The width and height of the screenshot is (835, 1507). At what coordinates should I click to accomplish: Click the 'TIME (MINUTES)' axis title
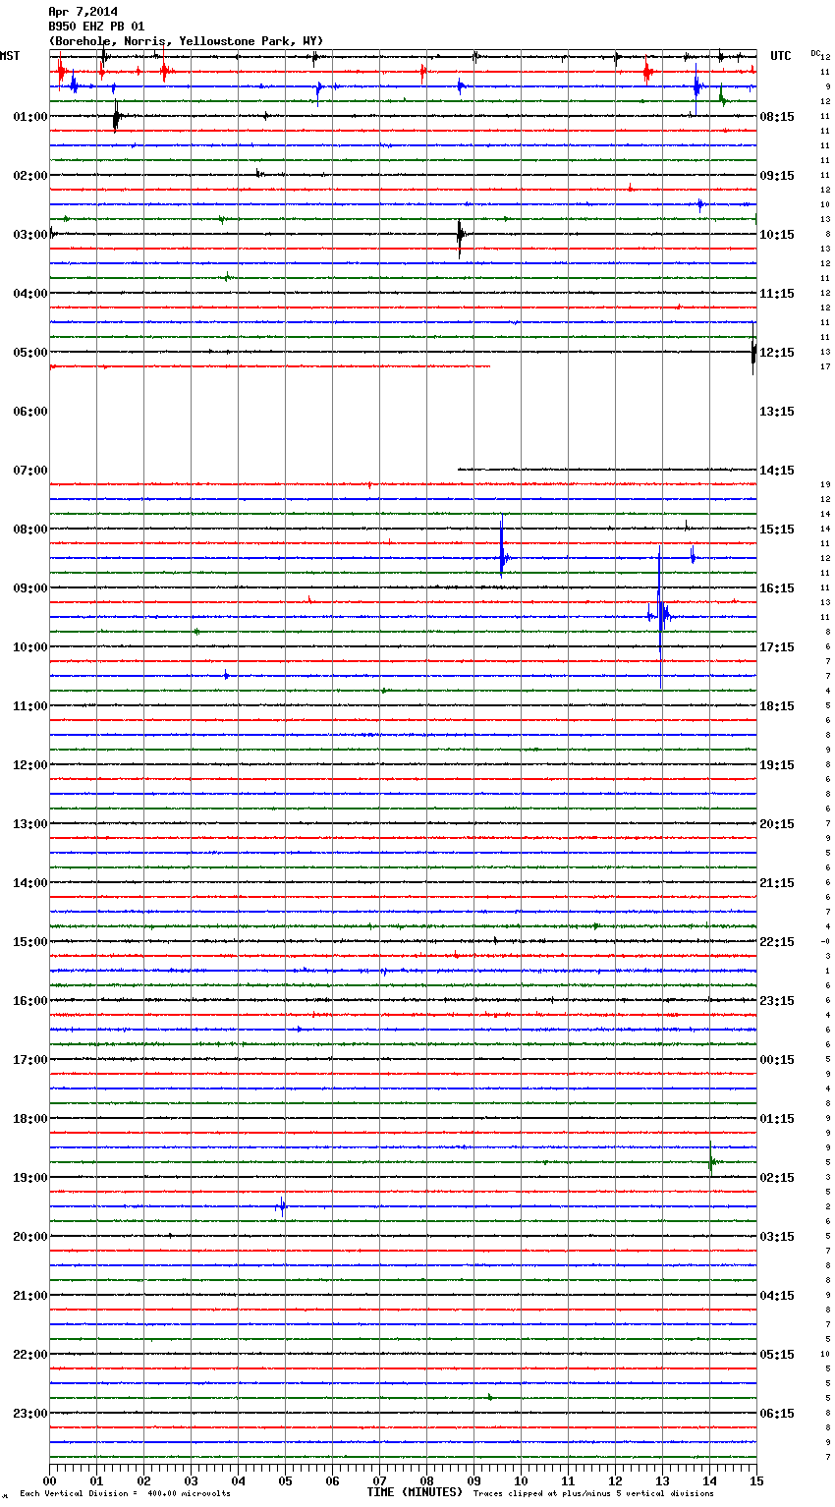click(x=415, y=1492)
